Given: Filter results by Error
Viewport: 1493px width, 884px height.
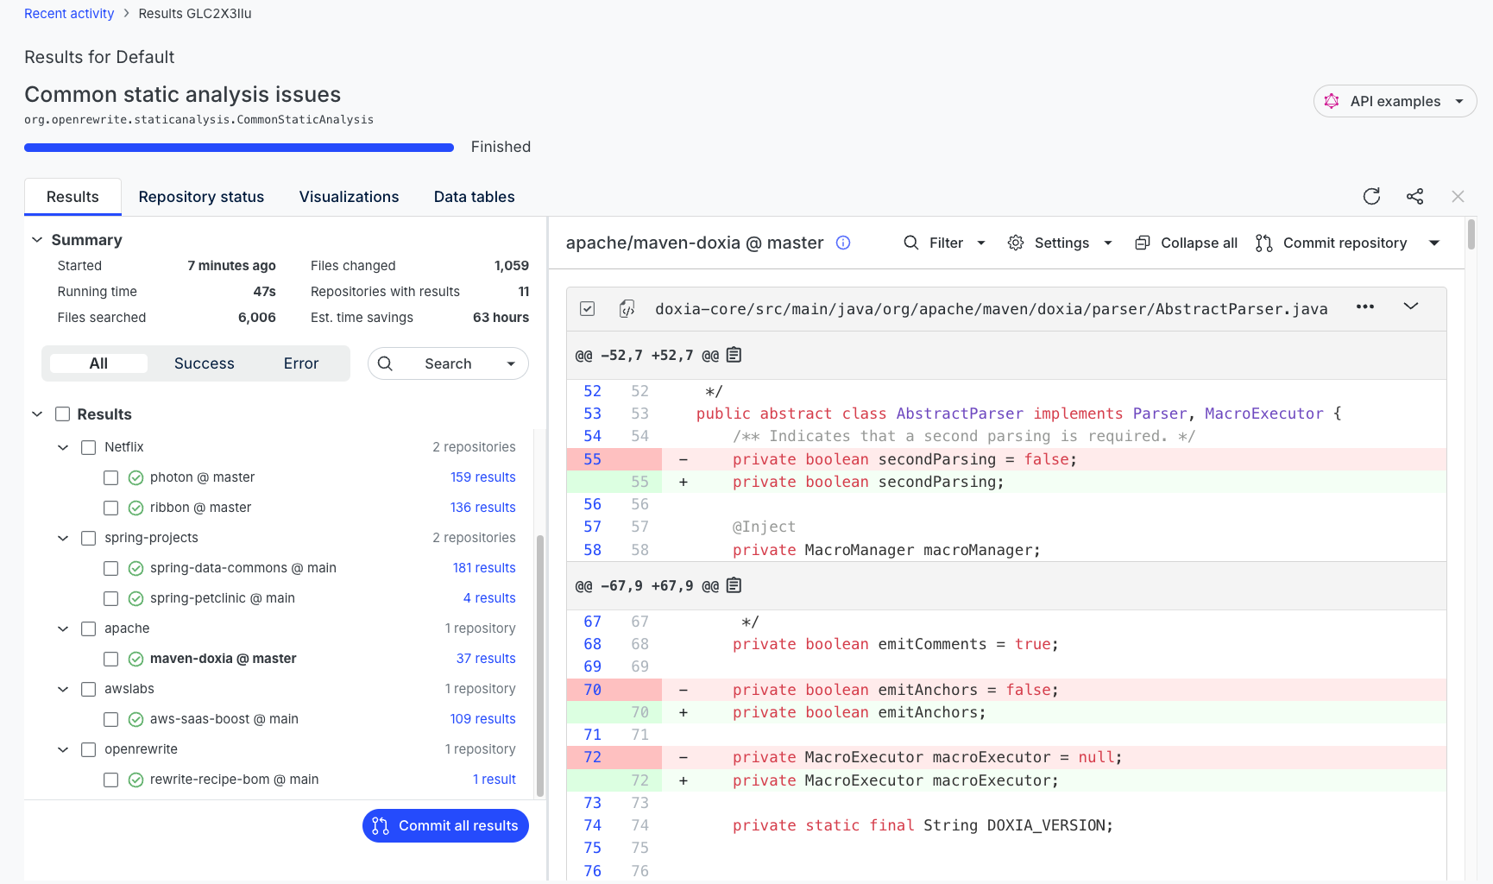Looking at the screenshot, I should point(301,363).
